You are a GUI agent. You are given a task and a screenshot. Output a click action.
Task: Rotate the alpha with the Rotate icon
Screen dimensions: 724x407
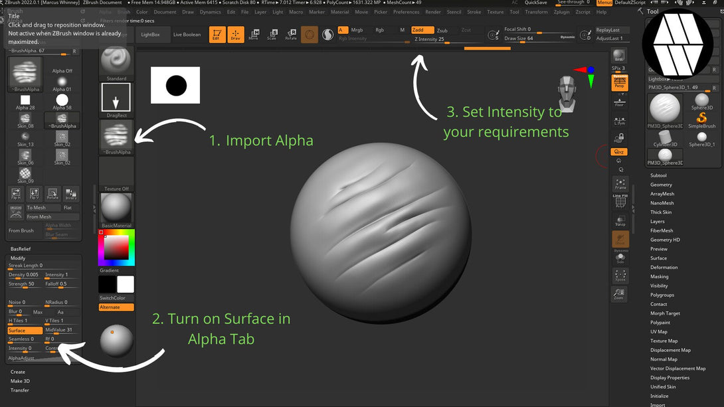click(52, 194)
